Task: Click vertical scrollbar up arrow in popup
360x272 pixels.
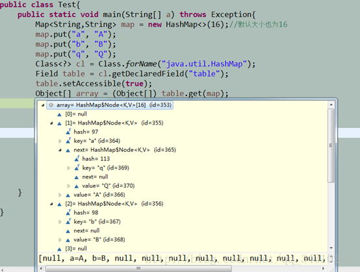Action: click(x=331, y=105)
